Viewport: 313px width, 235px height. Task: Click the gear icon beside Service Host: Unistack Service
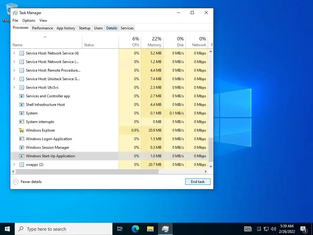tap(22, 79)
